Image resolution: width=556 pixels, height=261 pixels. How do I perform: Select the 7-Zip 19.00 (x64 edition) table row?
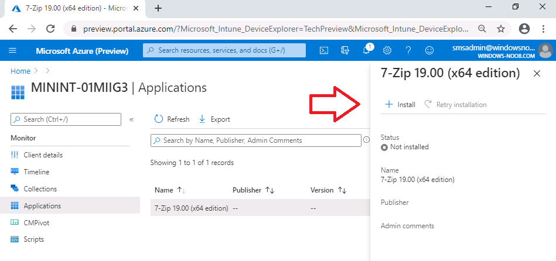pos(260,208)
